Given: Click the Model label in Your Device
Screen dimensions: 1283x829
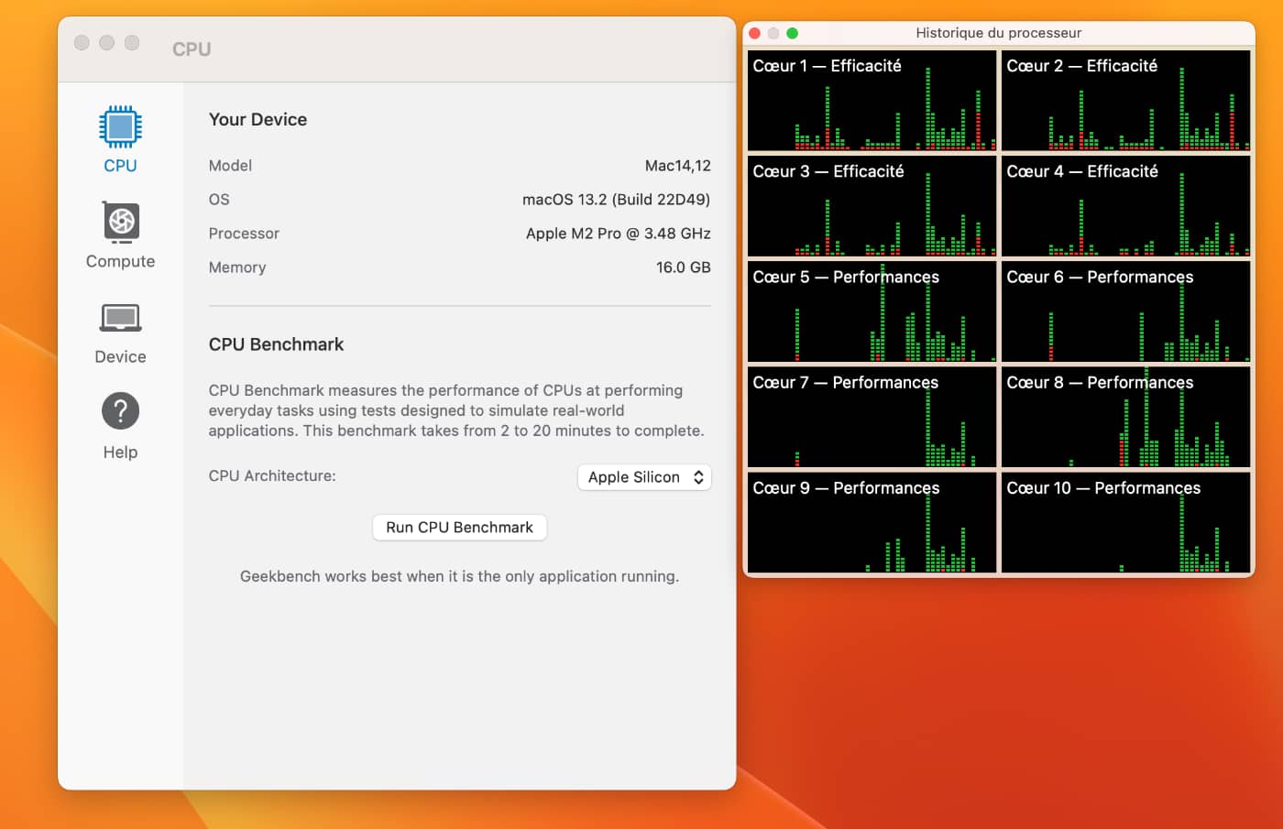Looking at the screenshot, I should click(230, 166).
